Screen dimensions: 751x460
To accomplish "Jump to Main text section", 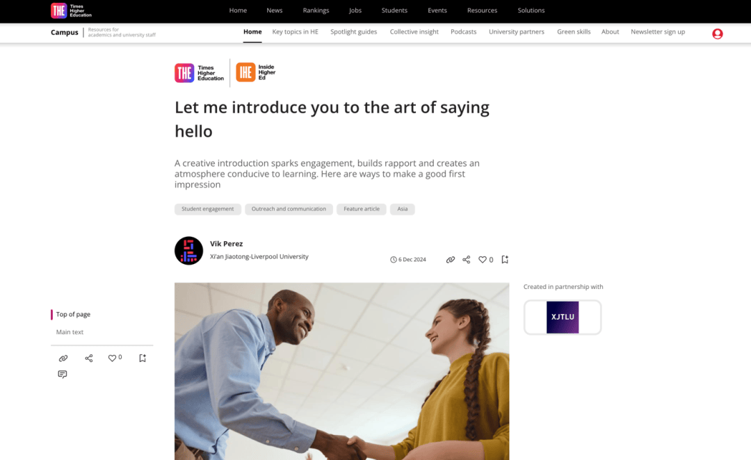I will 70,331.
